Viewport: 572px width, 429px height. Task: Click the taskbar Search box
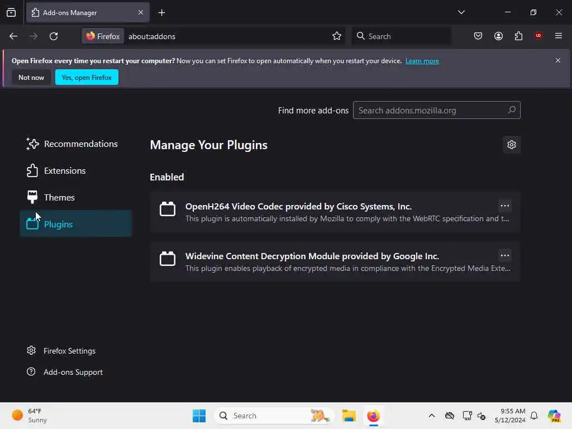[x=274, y=416]
